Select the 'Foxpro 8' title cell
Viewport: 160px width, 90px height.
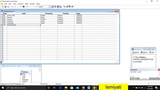(x=23, y=17)
